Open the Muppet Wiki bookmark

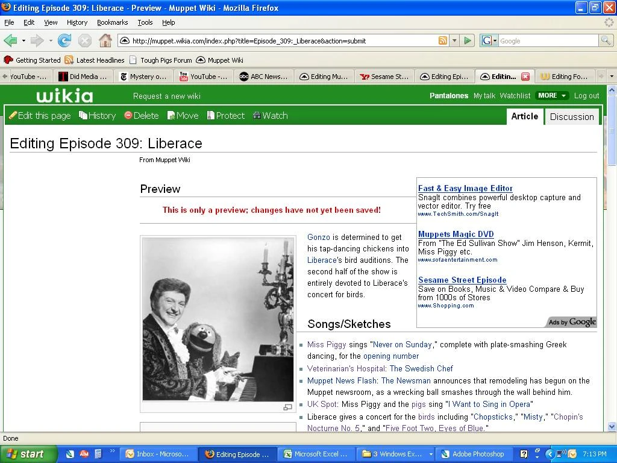[219, 60]
